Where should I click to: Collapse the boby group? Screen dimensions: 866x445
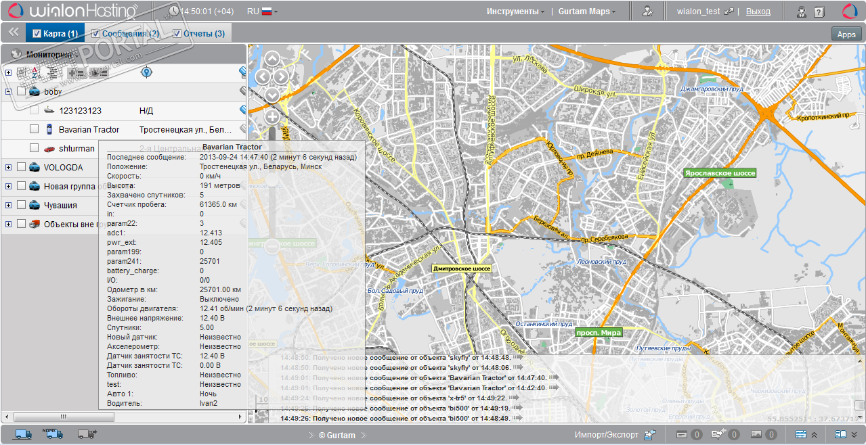[8, 91]
